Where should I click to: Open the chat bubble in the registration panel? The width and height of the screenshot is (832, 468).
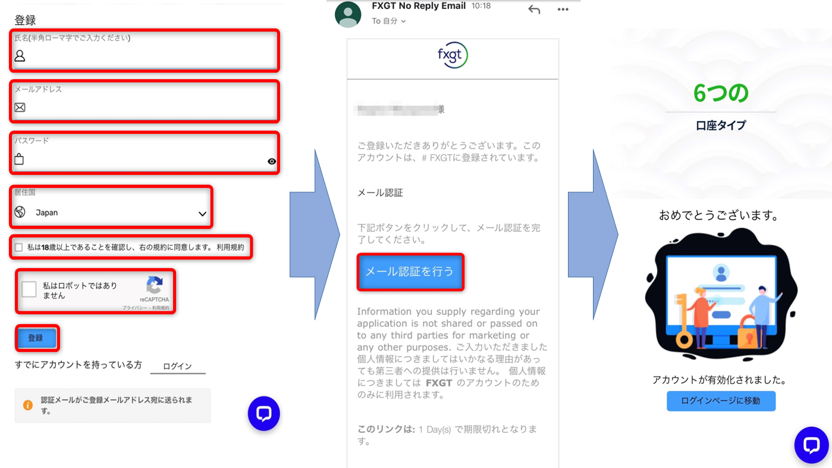click(x=263, y=413)
